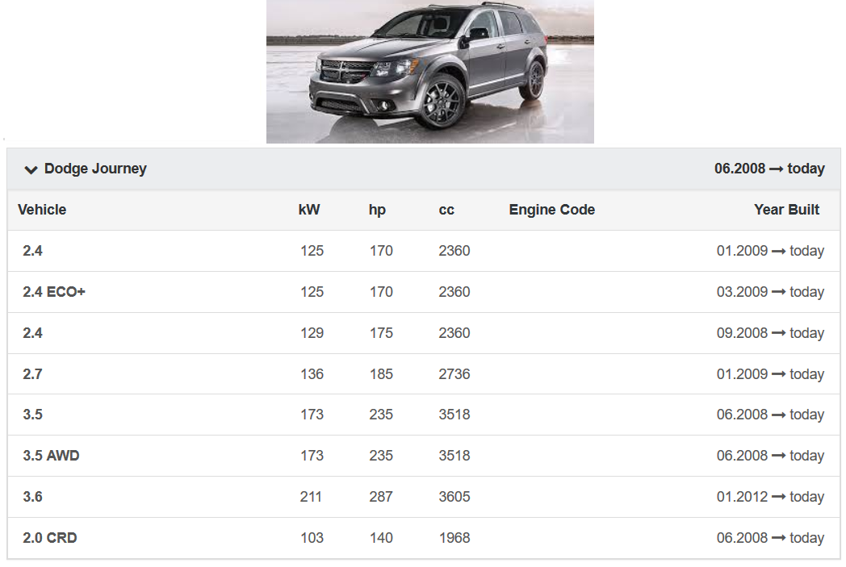Click the 2.4 vehicle with 175 hp
This screenshot has width=846, height=567.
click(x=32, y=333)
